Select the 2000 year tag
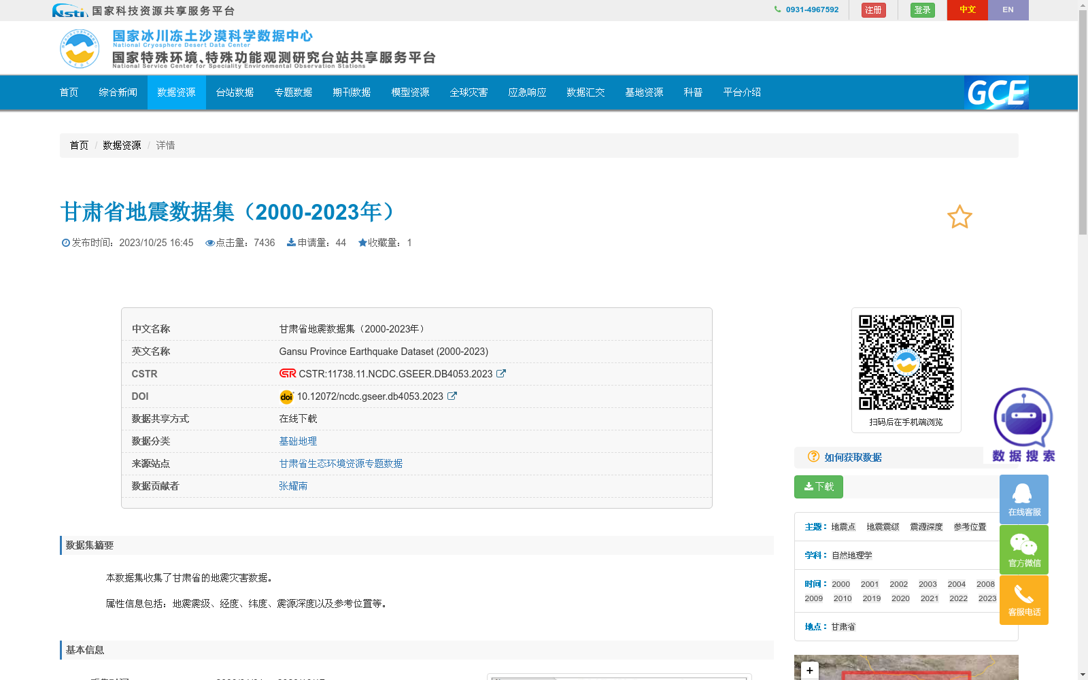The width and height of the screenshot is (1088, 680). [840, 584]
